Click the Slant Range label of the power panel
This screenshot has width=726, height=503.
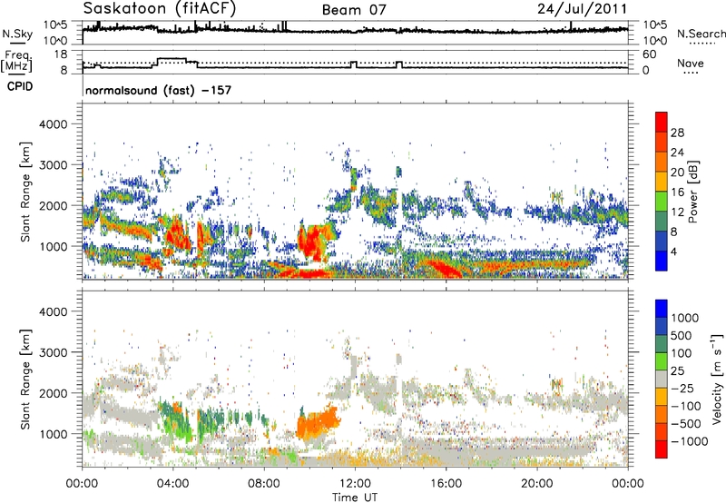pos(25,192)
